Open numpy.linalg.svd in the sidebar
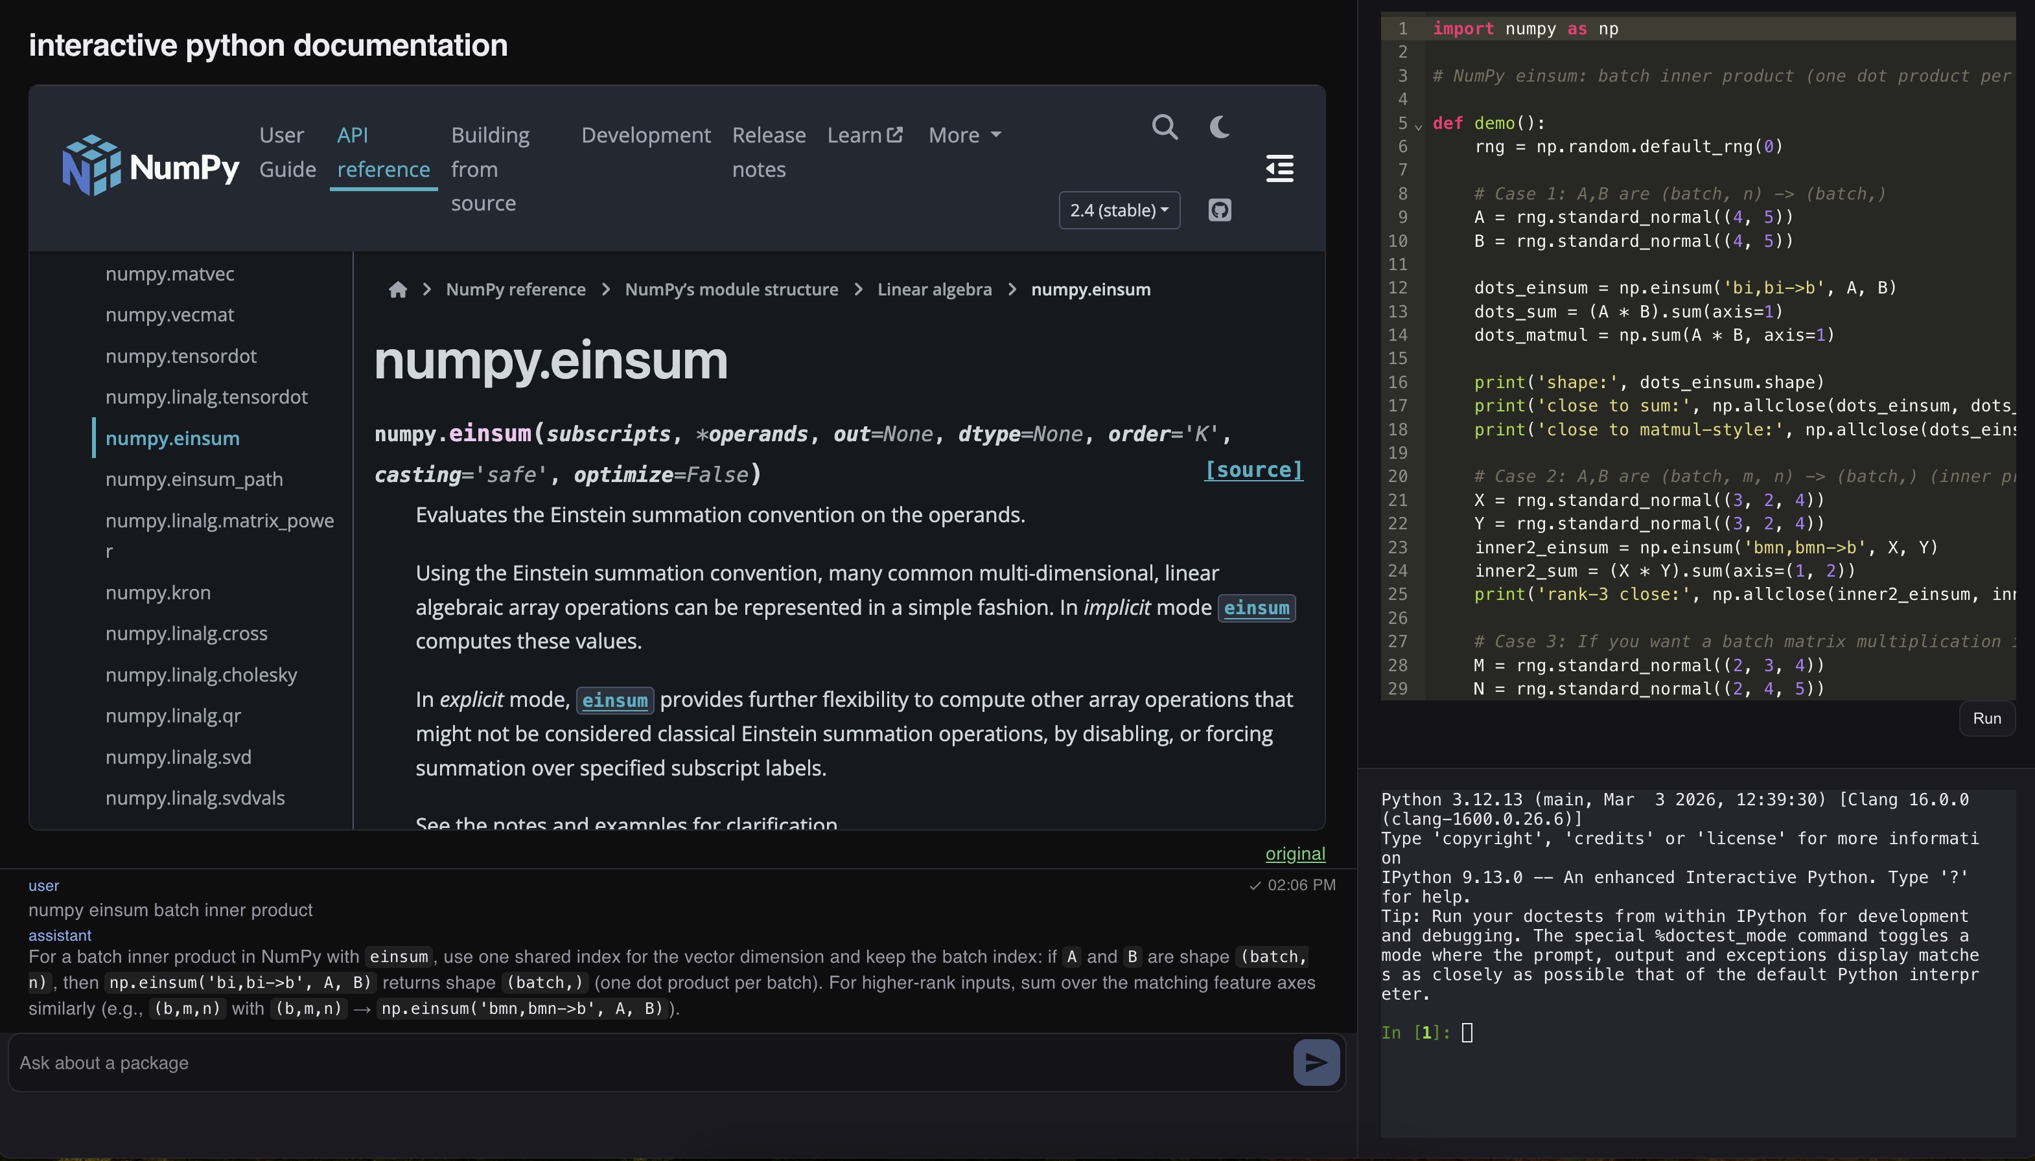This screenshot has width=2035, height=1161. click(178, 757)
